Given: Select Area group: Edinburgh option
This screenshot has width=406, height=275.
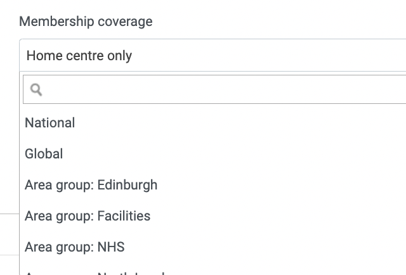Looking at the screenshot, I should pyautogui.click(x=213, y=185).
